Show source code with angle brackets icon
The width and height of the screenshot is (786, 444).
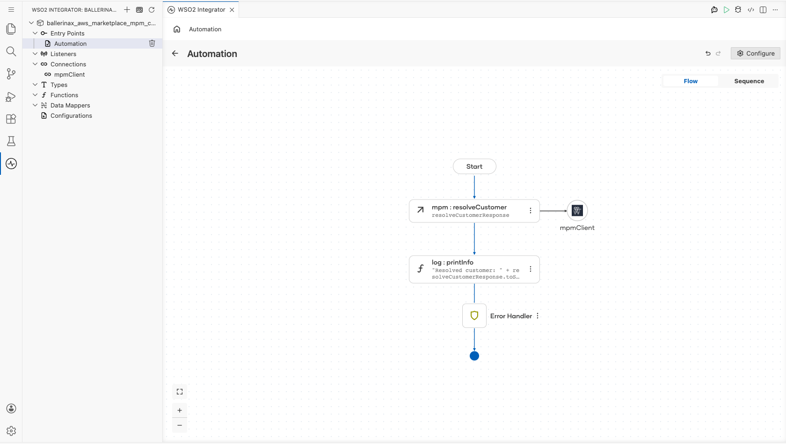point(751,9)
